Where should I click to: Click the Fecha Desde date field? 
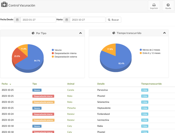click(x=38, y=20)
